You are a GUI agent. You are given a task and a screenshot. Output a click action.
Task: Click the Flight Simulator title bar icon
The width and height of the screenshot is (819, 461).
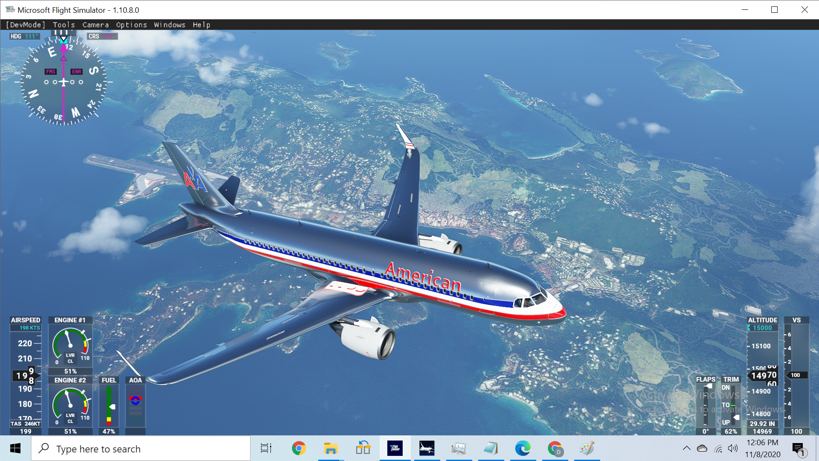[x=10, y=9]
